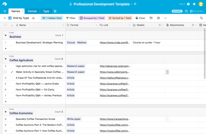The image size is (206, 134).
Task: Toggle the select-all records checkbox
Action: tap(5, 25)
